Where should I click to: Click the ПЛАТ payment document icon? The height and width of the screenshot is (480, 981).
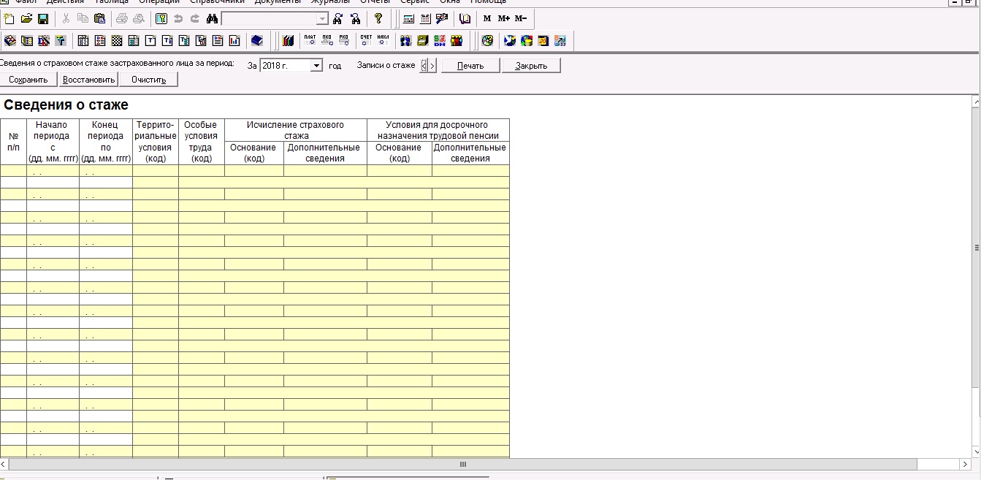(x=310, y=40)
